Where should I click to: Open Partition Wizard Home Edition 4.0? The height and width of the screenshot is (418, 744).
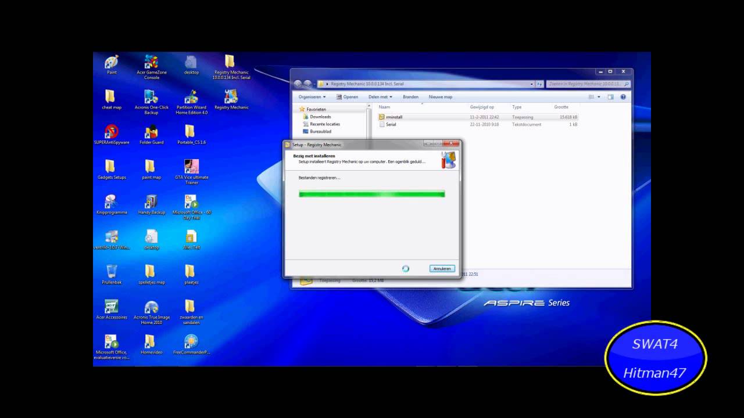point(191,102)
